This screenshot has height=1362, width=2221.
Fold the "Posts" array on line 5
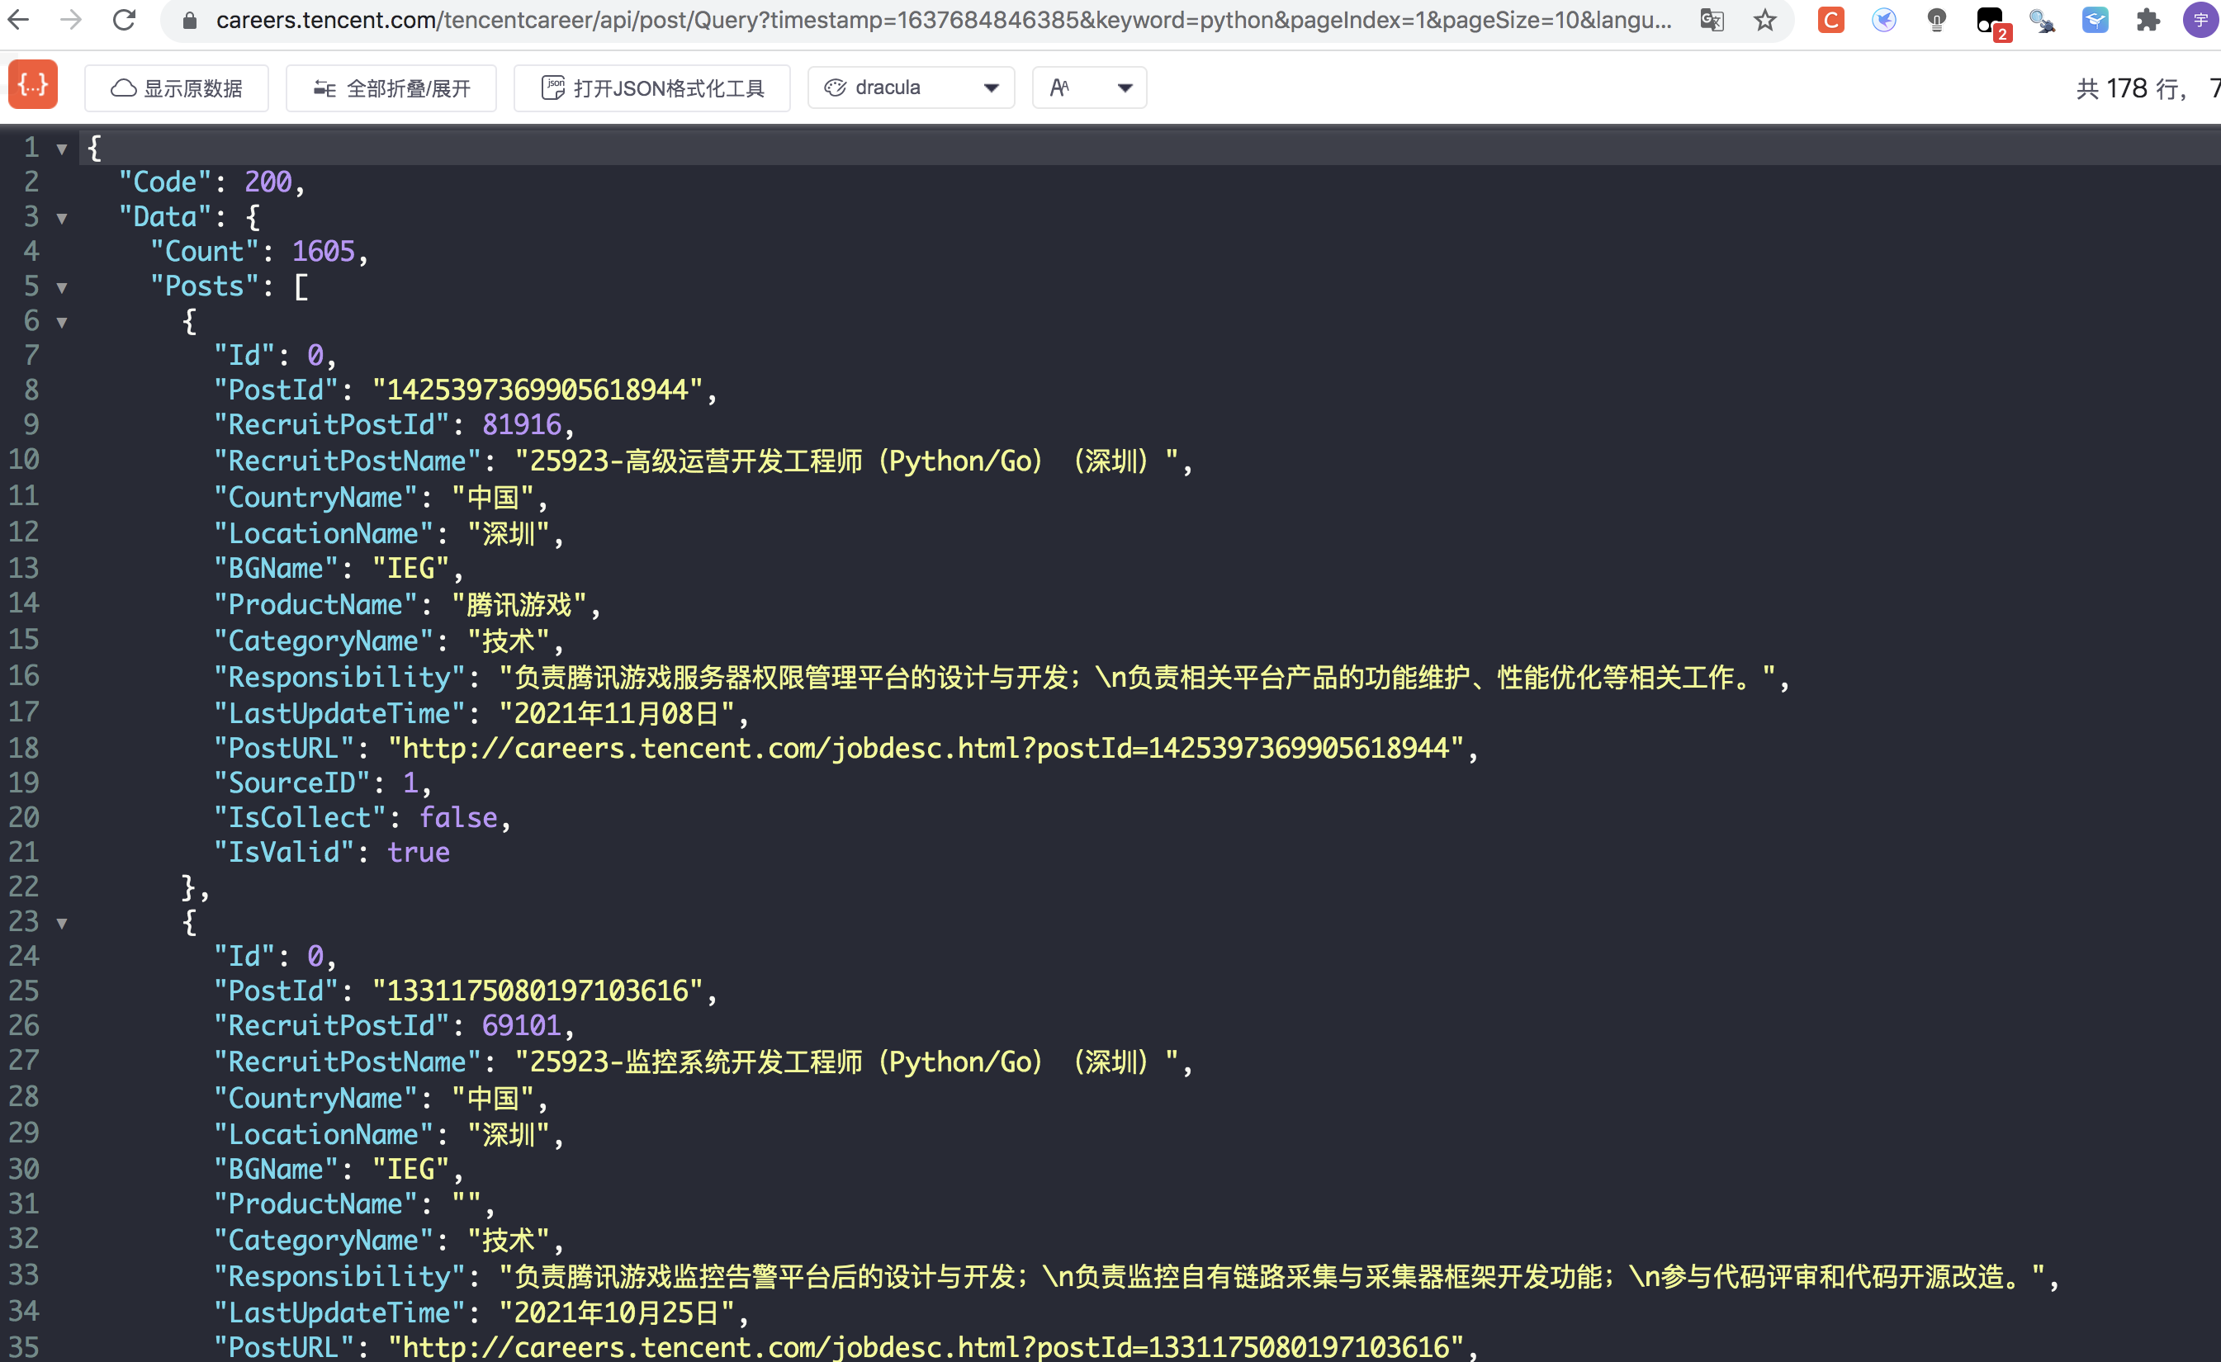point(62,287)
